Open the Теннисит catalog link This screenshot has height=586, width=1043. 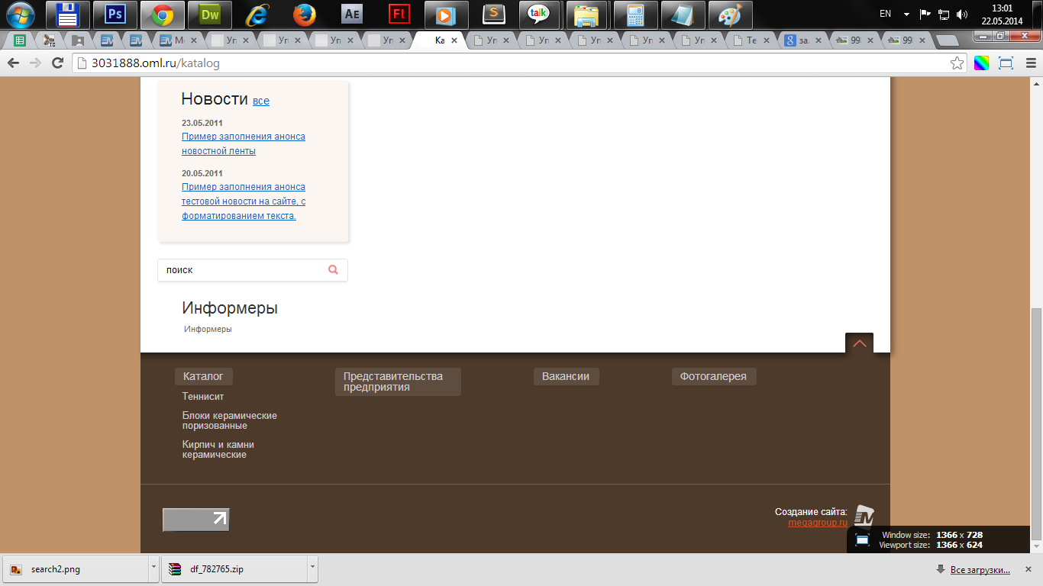[x=203, y=397]
